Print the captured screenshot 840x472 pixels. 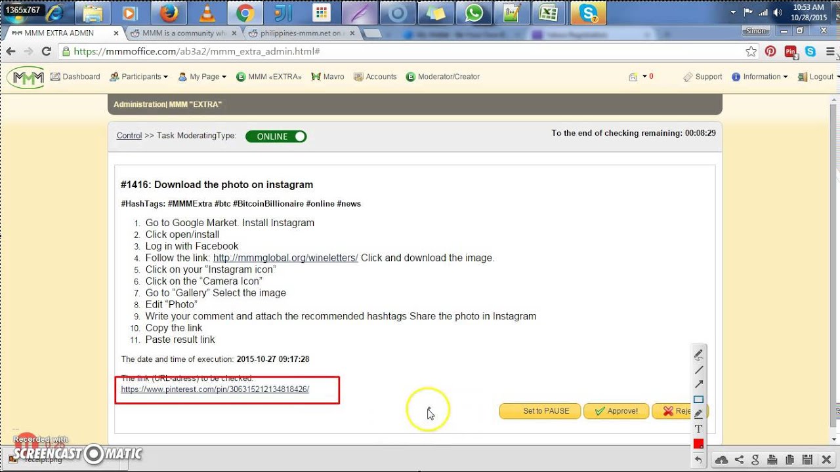[772, 460]
